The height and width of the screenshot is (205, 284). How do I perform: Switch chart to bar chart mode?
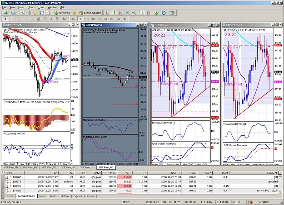(x=108, y=13)
